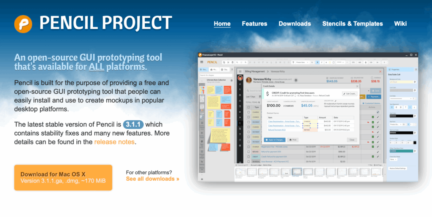
Task: Open Check Box Mode 'None' dropdown
Action: click(x=394, y=159)
